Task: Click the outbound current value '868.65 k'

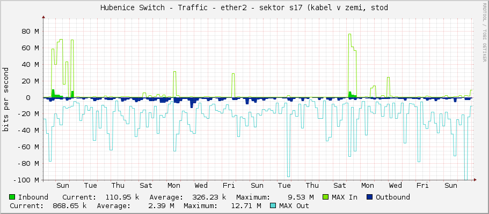Action: (x=70, y=206)
